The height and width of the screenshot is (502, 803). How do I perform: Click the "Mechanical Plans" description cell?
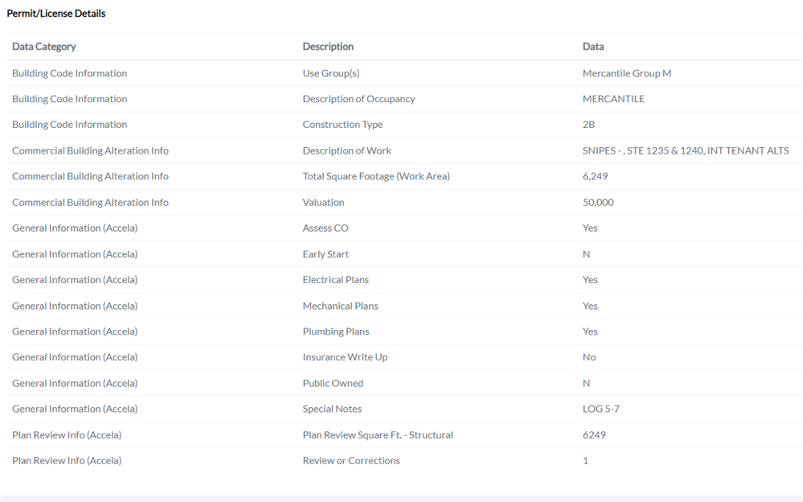[340, 306]
